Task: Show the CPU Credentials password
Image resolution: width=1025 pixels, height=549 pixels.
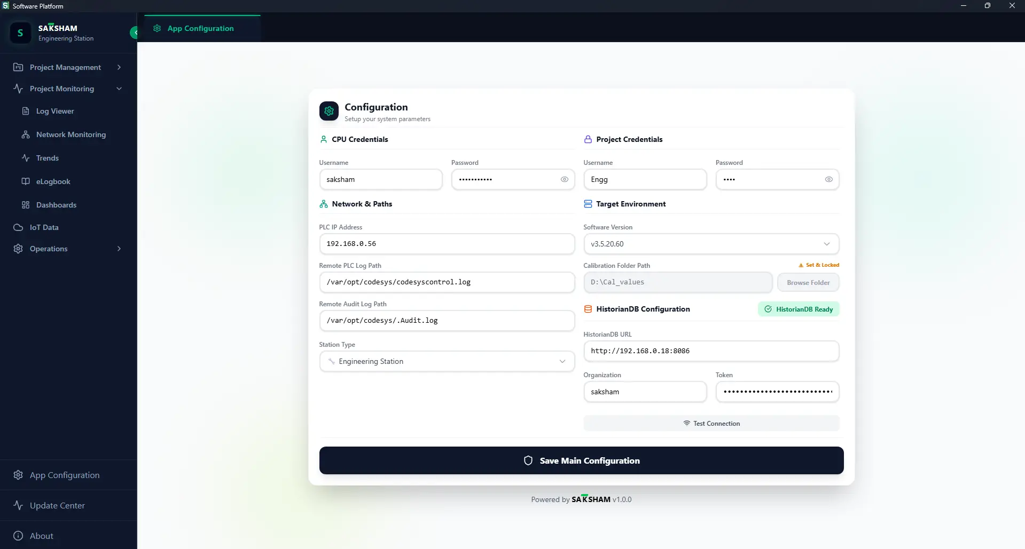Action: (x=565, y=179)
